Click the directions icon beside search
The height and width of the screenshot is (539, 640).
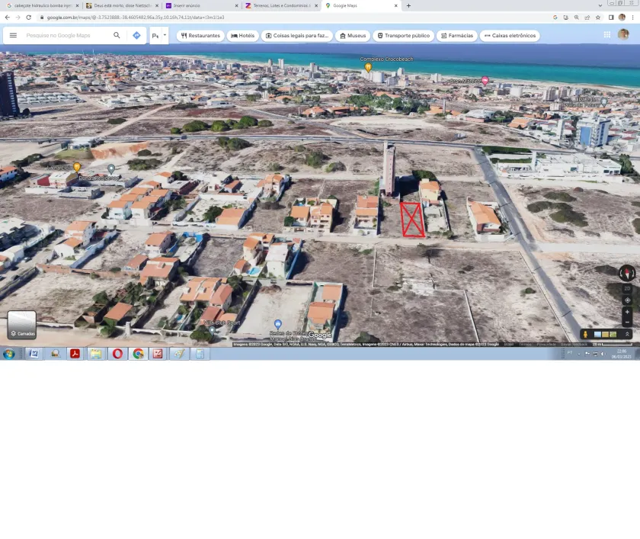click(137, 35)
